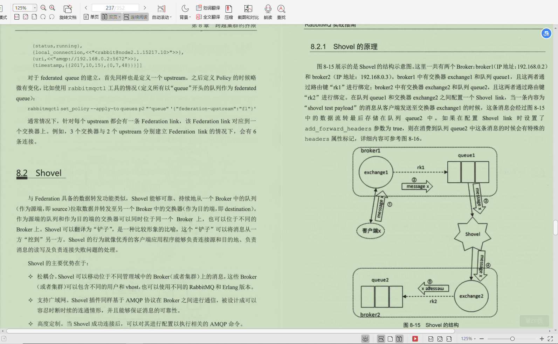This screenshot has width=558, height=344.
Task: Click 查找 find tool
Action: coord(281,12)
